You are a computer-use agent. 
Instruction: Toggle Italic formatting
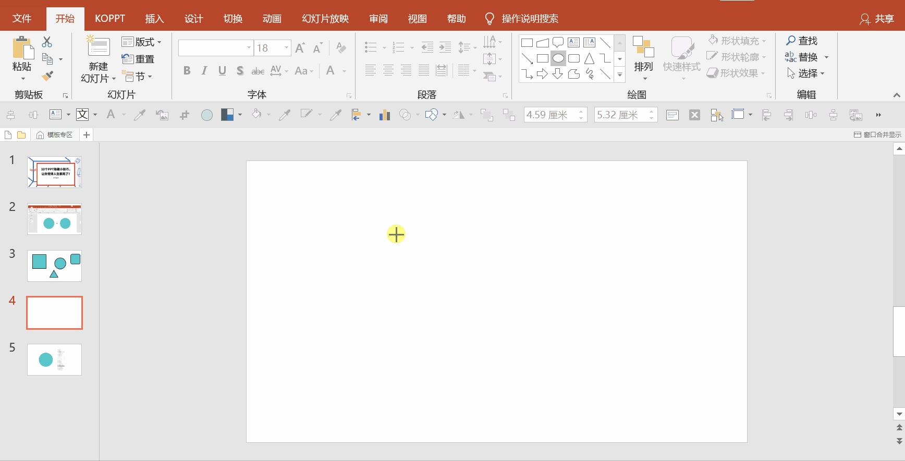[x=204, y=71]
